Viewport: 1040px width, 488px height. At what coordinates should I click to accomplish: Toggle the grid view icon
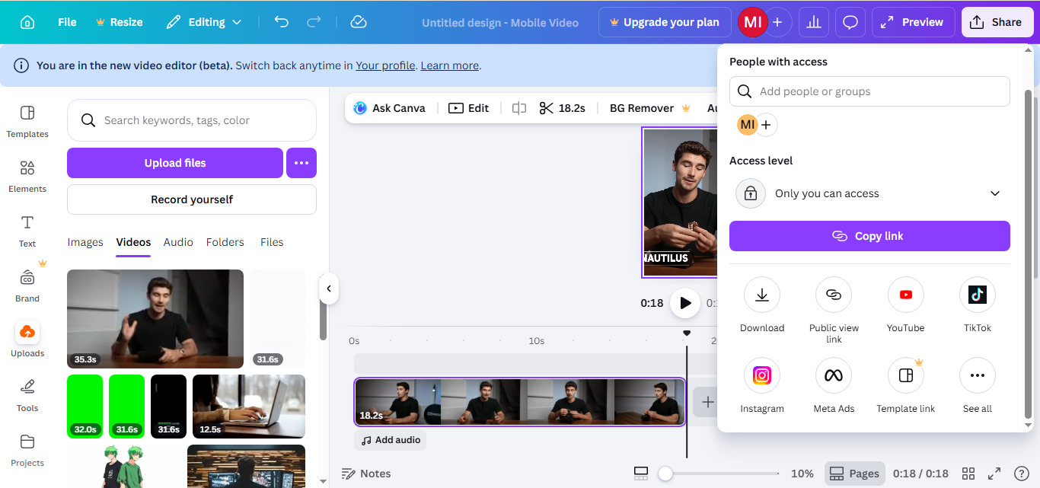tap(968, 474)
